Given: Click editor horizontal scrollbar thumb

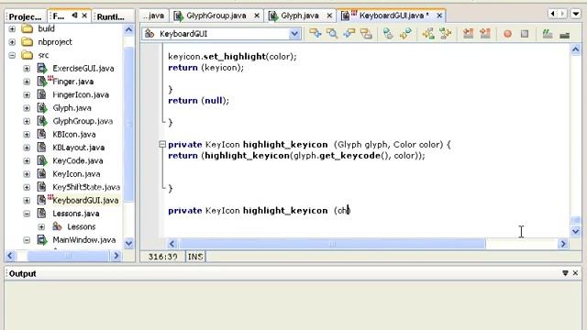Looking at the screenshot, I should coord(332,244).
